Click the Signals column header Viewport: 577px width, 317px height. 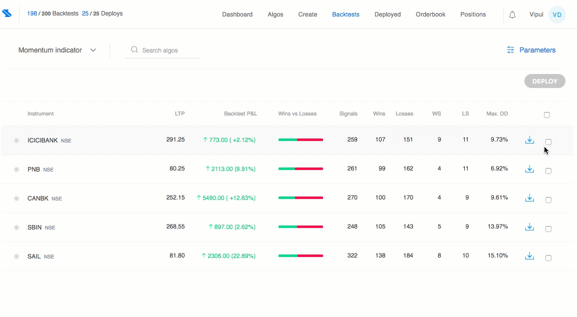348,113
